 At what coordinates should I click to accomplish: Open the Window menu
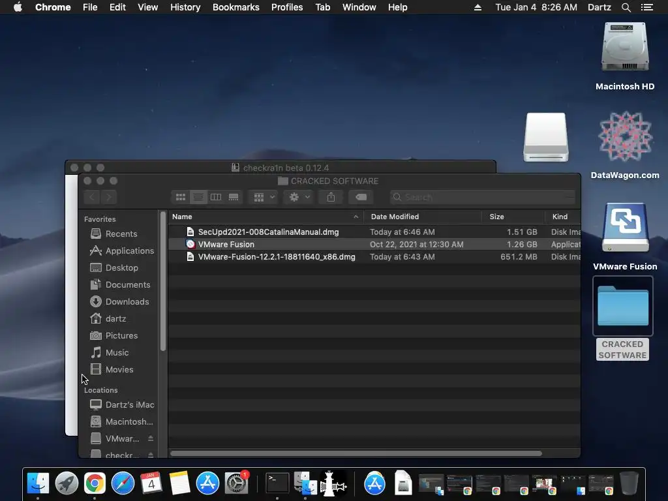coord(359,7)
